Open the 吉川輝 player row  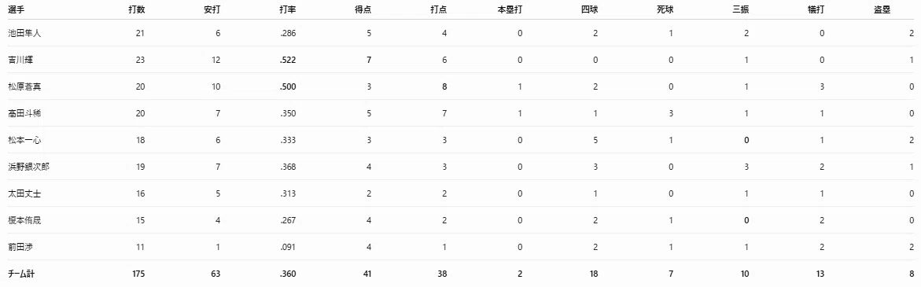(461, 60)
